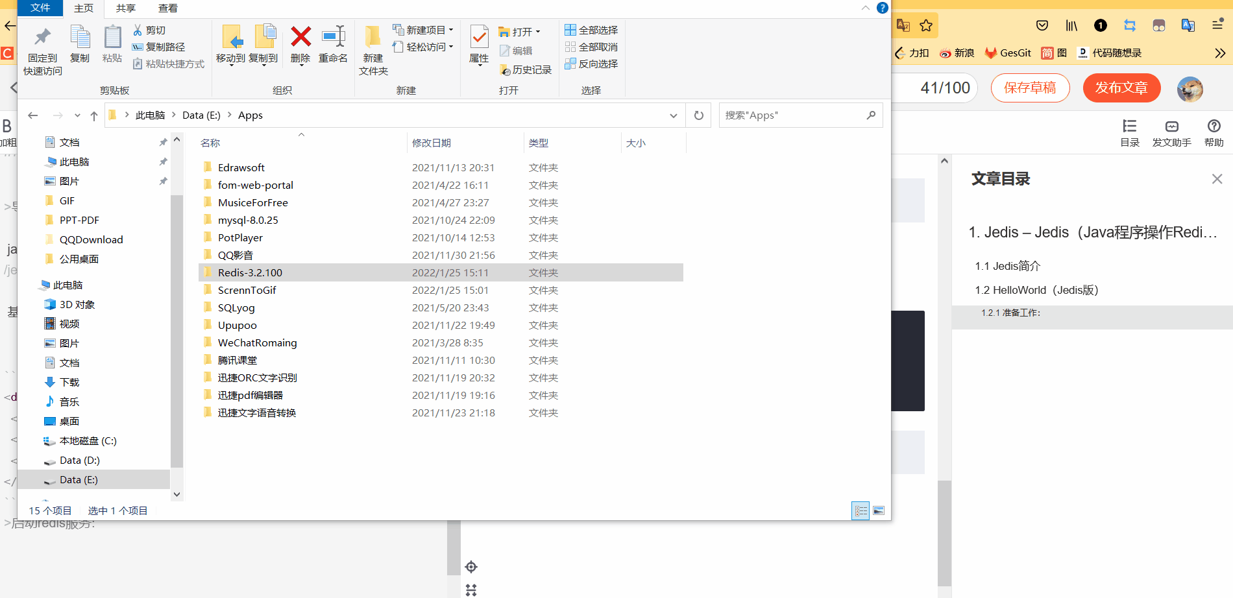
Task: Click the search magnifier icon
Action: pyautogui.click(x=871, y=115)
